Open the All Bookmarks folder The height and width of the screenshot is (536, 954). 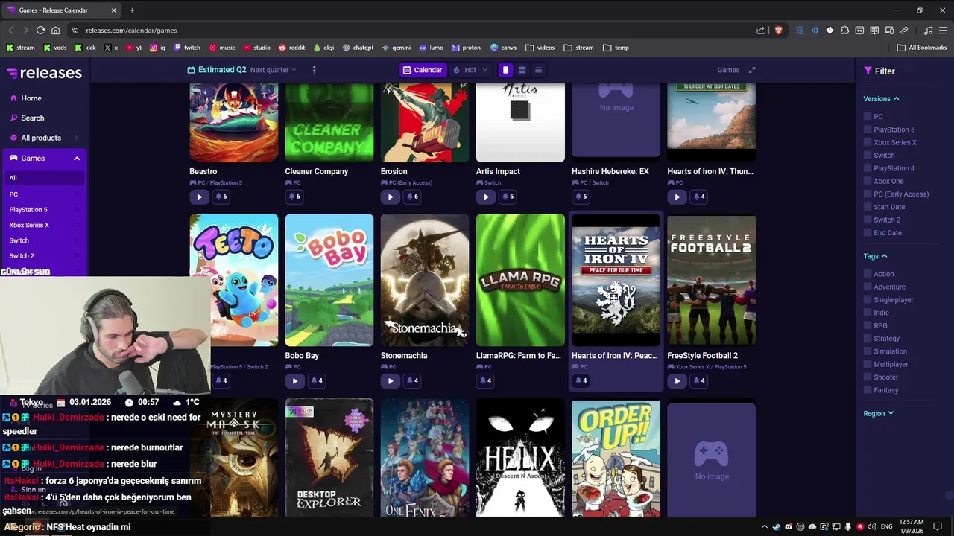922,48
